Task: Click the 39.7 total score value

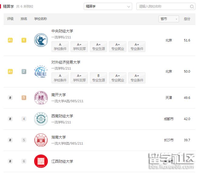Action: pos(187,140)
